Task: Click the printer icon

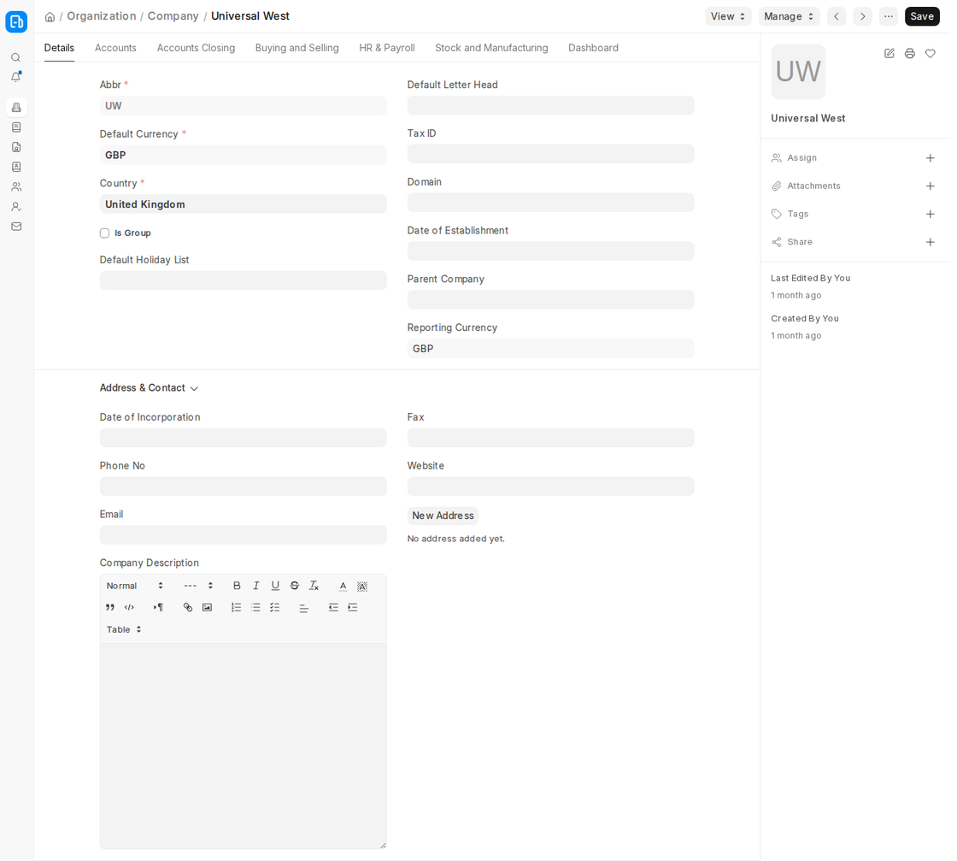Action: pos(909,54)
